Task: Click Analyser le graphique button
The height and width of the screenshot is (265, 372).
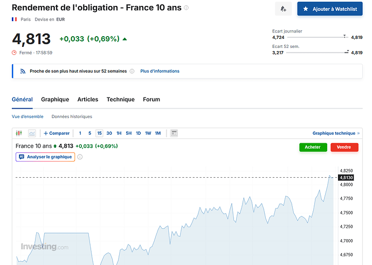Action: coord(45,157)
